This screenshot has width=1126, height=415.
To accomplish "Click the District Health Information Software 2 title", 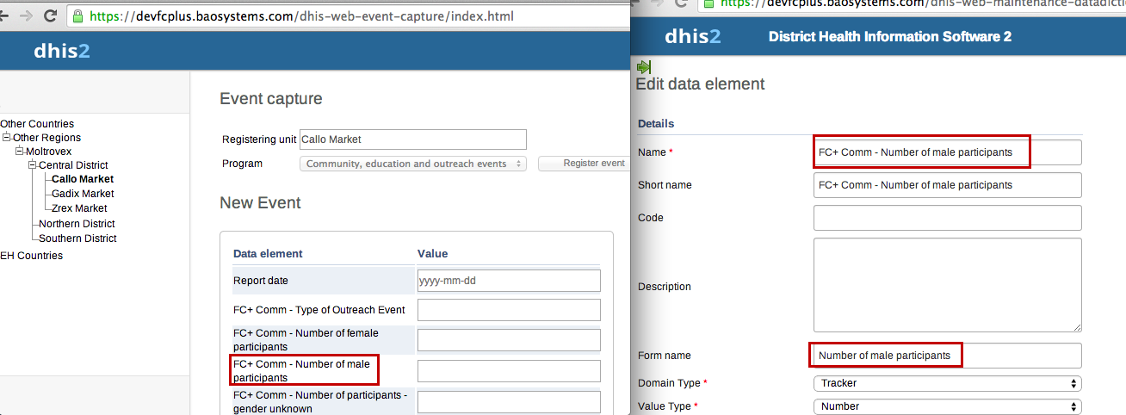I will (889, 36).
